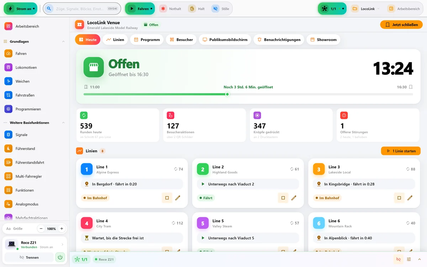Viewport: 427px width, 267px height.
Task: Click the opening-hours progress bar handle
Action: pyautogui.click(x=227, y=94)
